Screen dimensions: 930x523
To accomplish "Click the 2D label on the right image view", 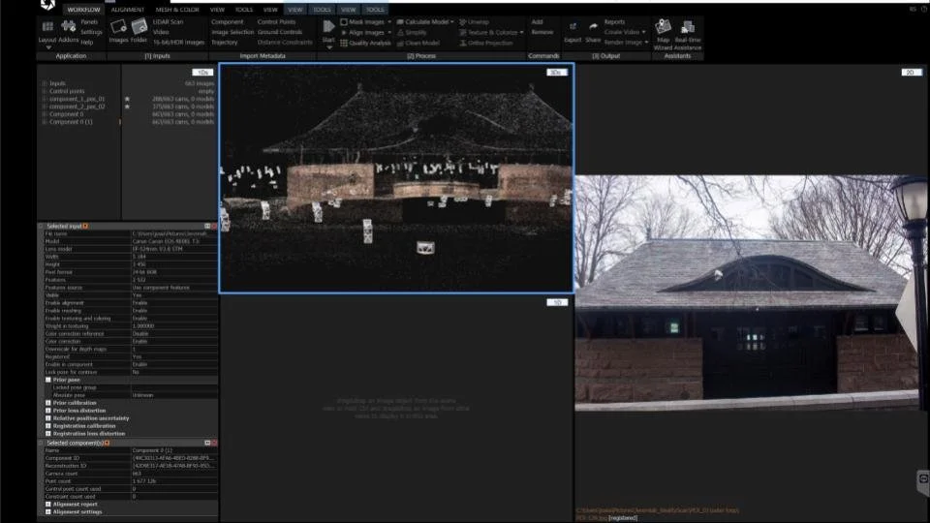I will 911,73.
